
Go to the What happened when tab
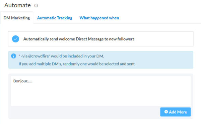click(x=99, y=18)
